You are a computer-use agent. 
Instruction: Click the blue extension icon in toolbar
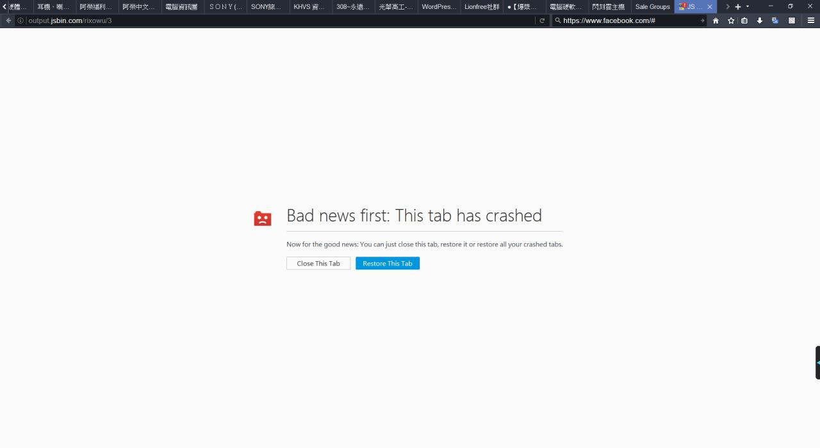(775, 20)
